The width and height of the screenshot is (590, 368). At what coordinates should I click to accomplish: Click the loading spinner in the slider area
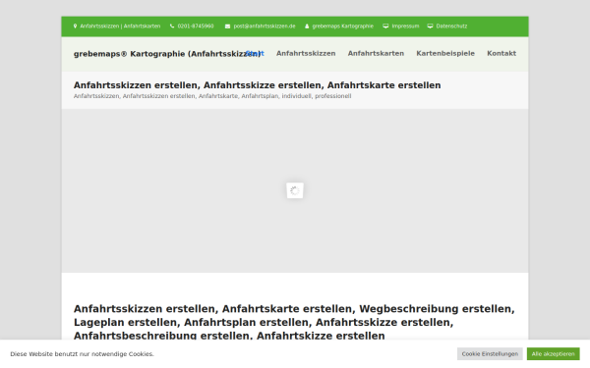click(295, 190)
